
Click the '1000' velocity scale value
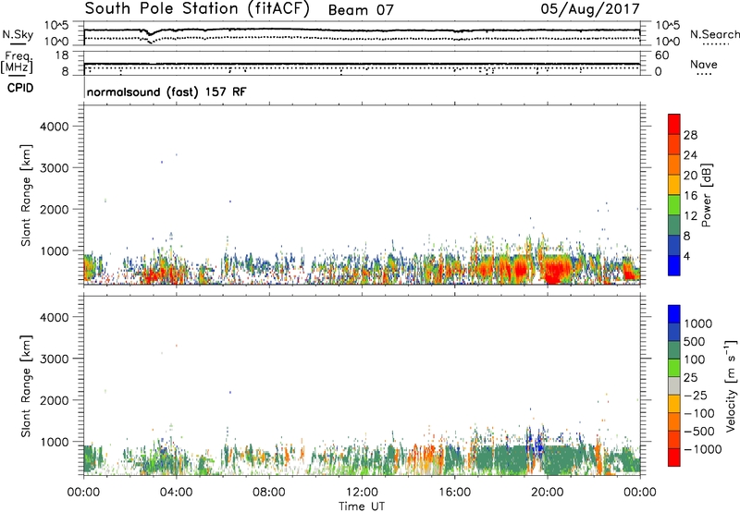[698, 323]
